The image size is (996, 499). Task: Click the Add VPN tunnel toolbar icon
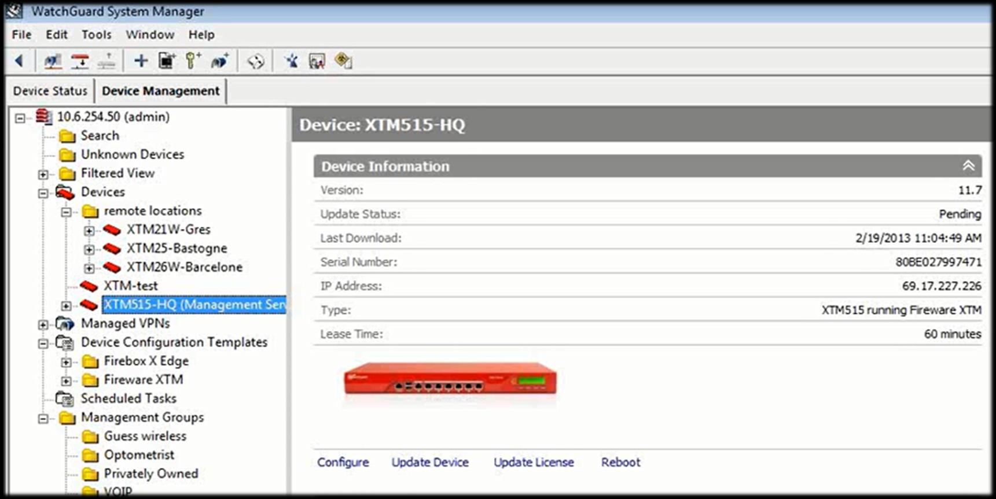[x=220, y=61]
